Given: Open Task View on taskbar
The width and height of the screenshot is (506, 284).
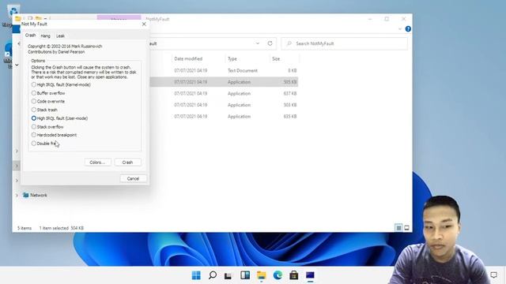Looking at the screenshot, I should tap(228, 275).
